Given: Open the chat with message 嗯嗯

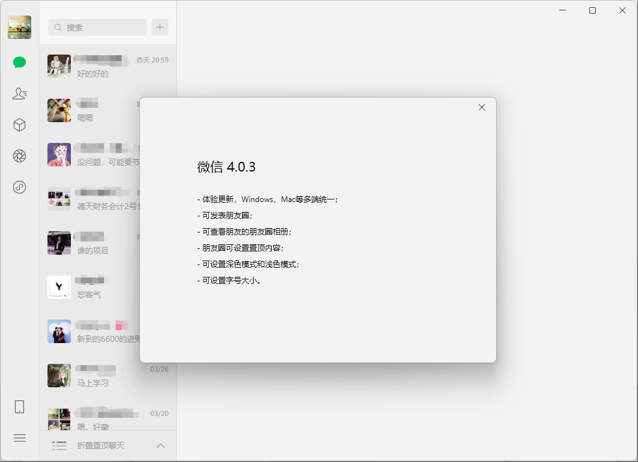Looking at the screenshot, I should tap(90, 110).
